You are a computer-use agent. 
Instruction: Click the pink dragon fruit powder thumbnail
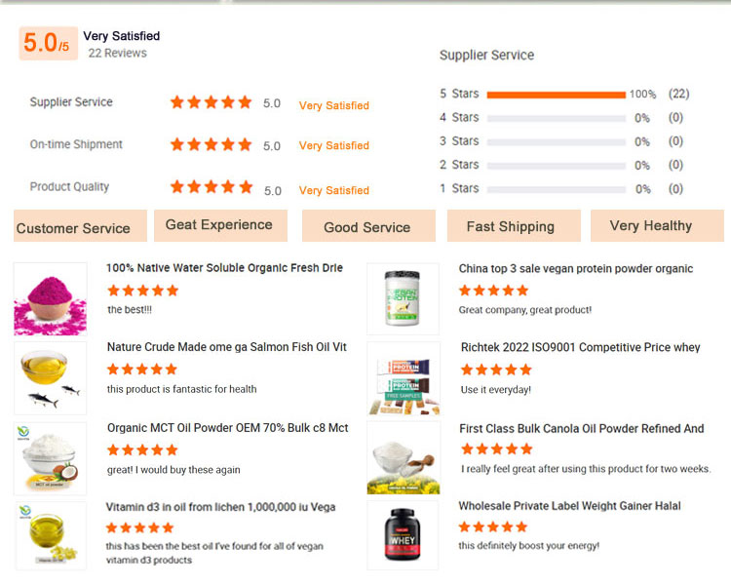coord(50,298)
